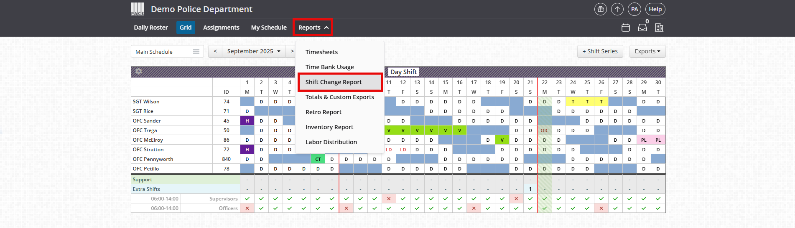The height and width of the screenshot is (228, 795).
Task: Select SGT Rice row name
Action: click(x=143, y=111)
